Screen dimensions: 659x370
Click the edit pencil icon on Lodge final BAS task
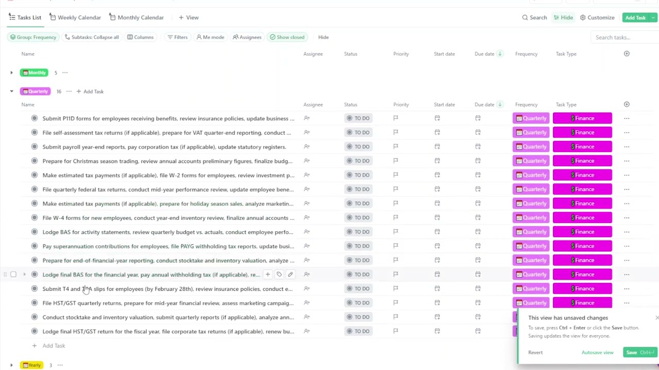(290, 274)
